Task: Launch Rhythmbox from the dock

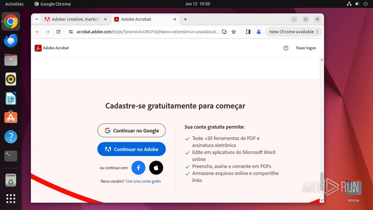Action: point(11,79)
